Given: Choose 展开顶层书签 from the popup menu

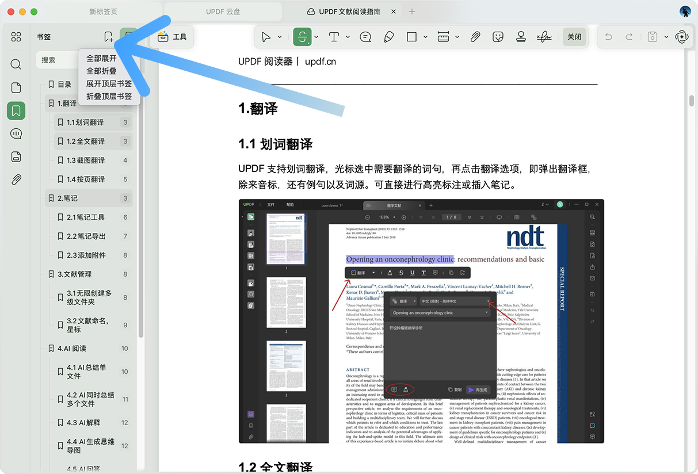Looking at the screenshot, I should coord(109,83).
